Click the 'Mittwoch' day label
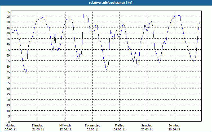This screenshot has width=212, height=132. click(x=65, y=126)
